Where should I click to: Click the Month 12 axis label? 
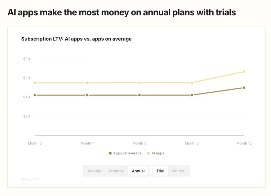point(244,143)
